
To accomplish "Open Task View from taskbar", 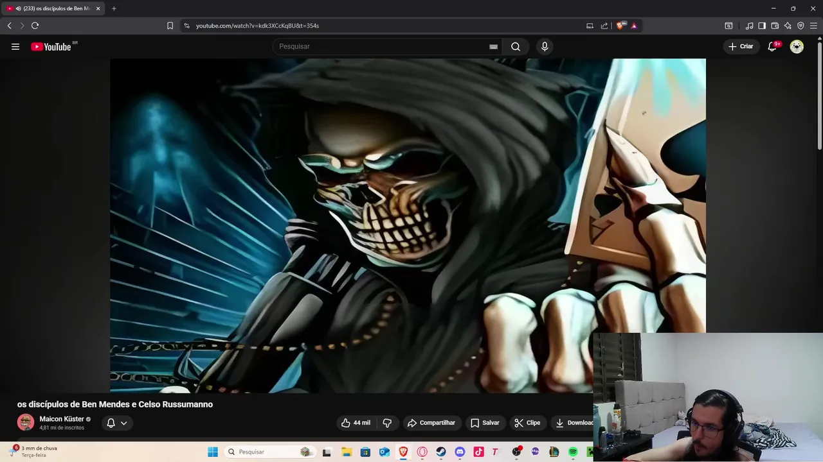I will pos(327,452).
